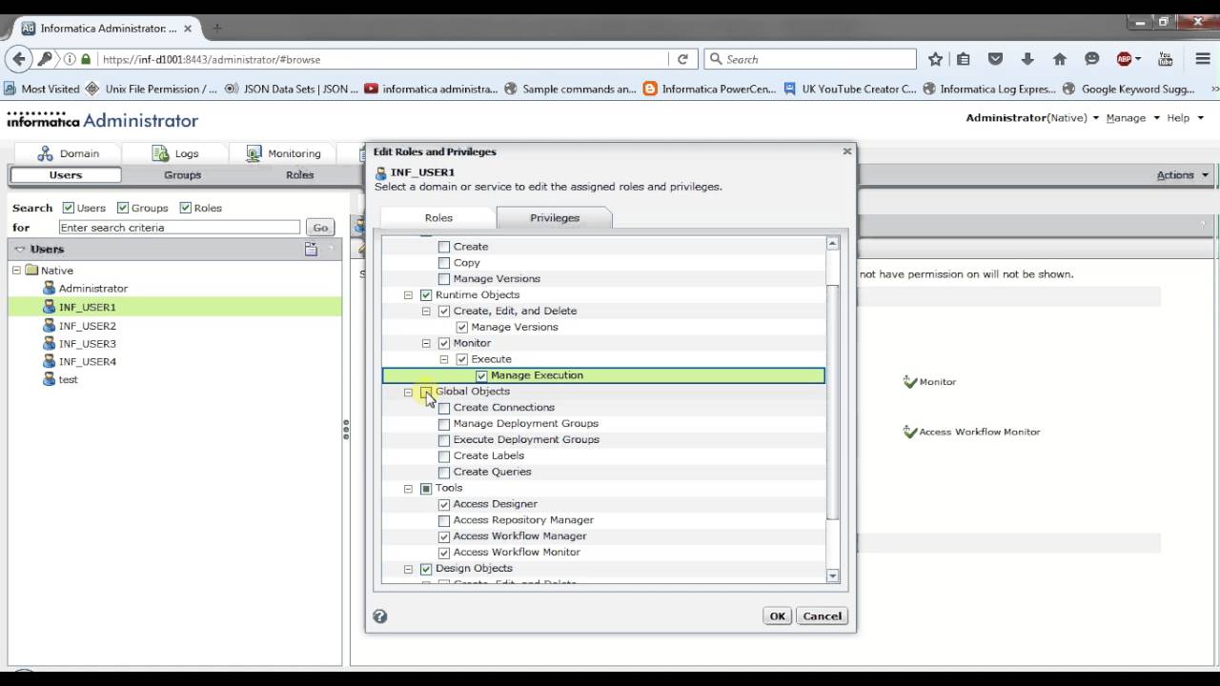Click the browser Search box
1220x686 pixels.
coord(810,59)
